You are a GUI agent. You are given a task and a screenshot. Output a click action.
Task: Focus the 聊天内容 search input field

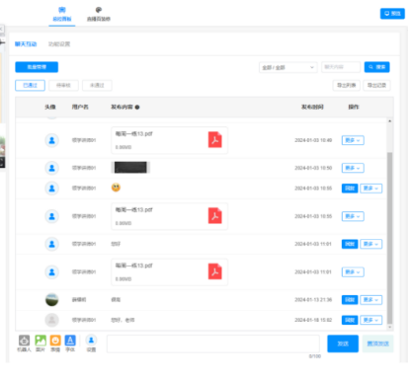[x=341, y=67]
